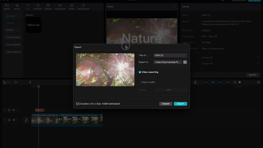Click the timeline settings icon at right
The height and width of the screenshot is (148, 263).
258,82
